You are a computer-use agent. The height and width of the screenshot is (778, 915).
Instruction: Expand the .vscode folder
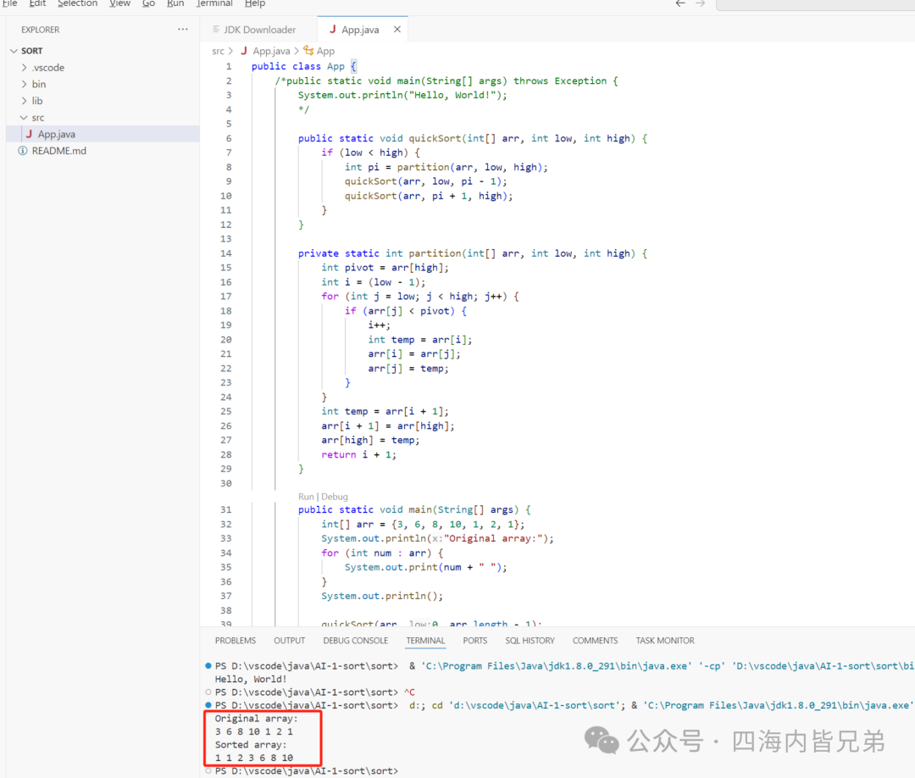24,68
